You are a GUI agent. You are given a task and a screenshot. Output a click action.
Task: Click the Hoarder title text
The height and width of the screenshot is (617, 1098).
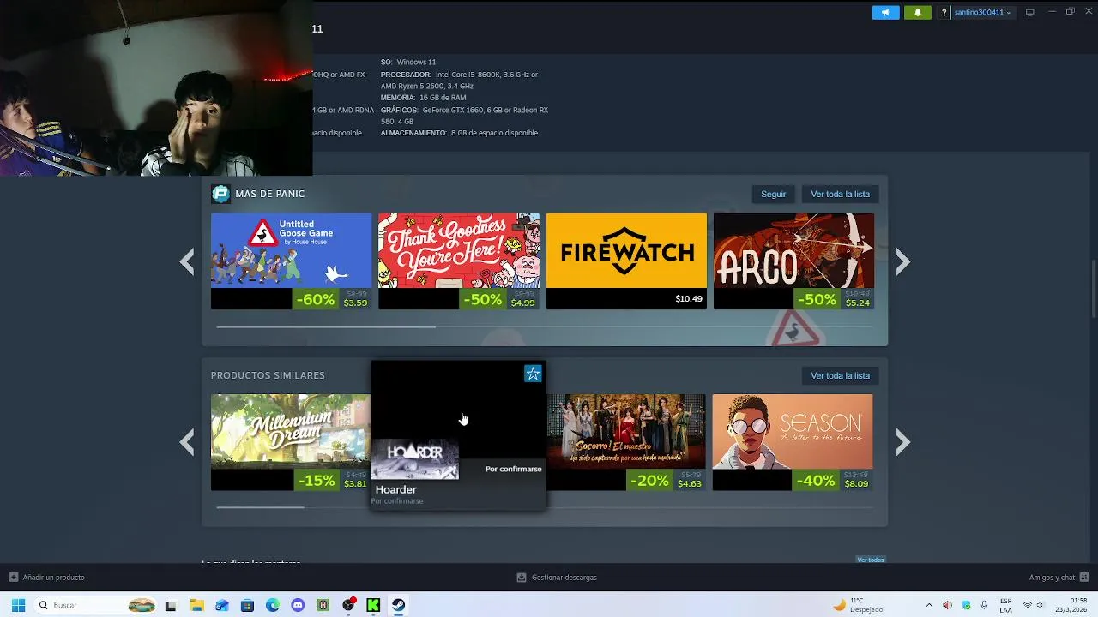[395, 489]
